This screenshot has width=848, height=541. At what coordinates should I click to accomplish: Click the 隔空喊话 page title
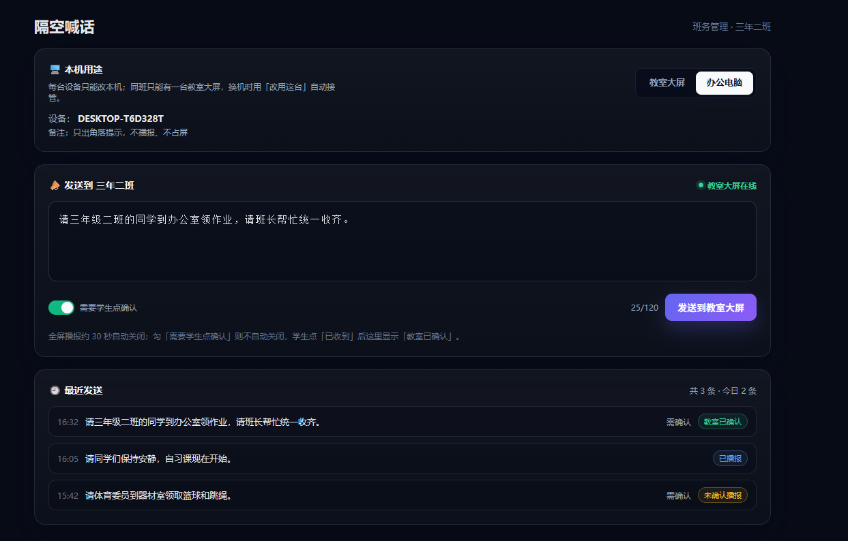[x=64, y=27]
